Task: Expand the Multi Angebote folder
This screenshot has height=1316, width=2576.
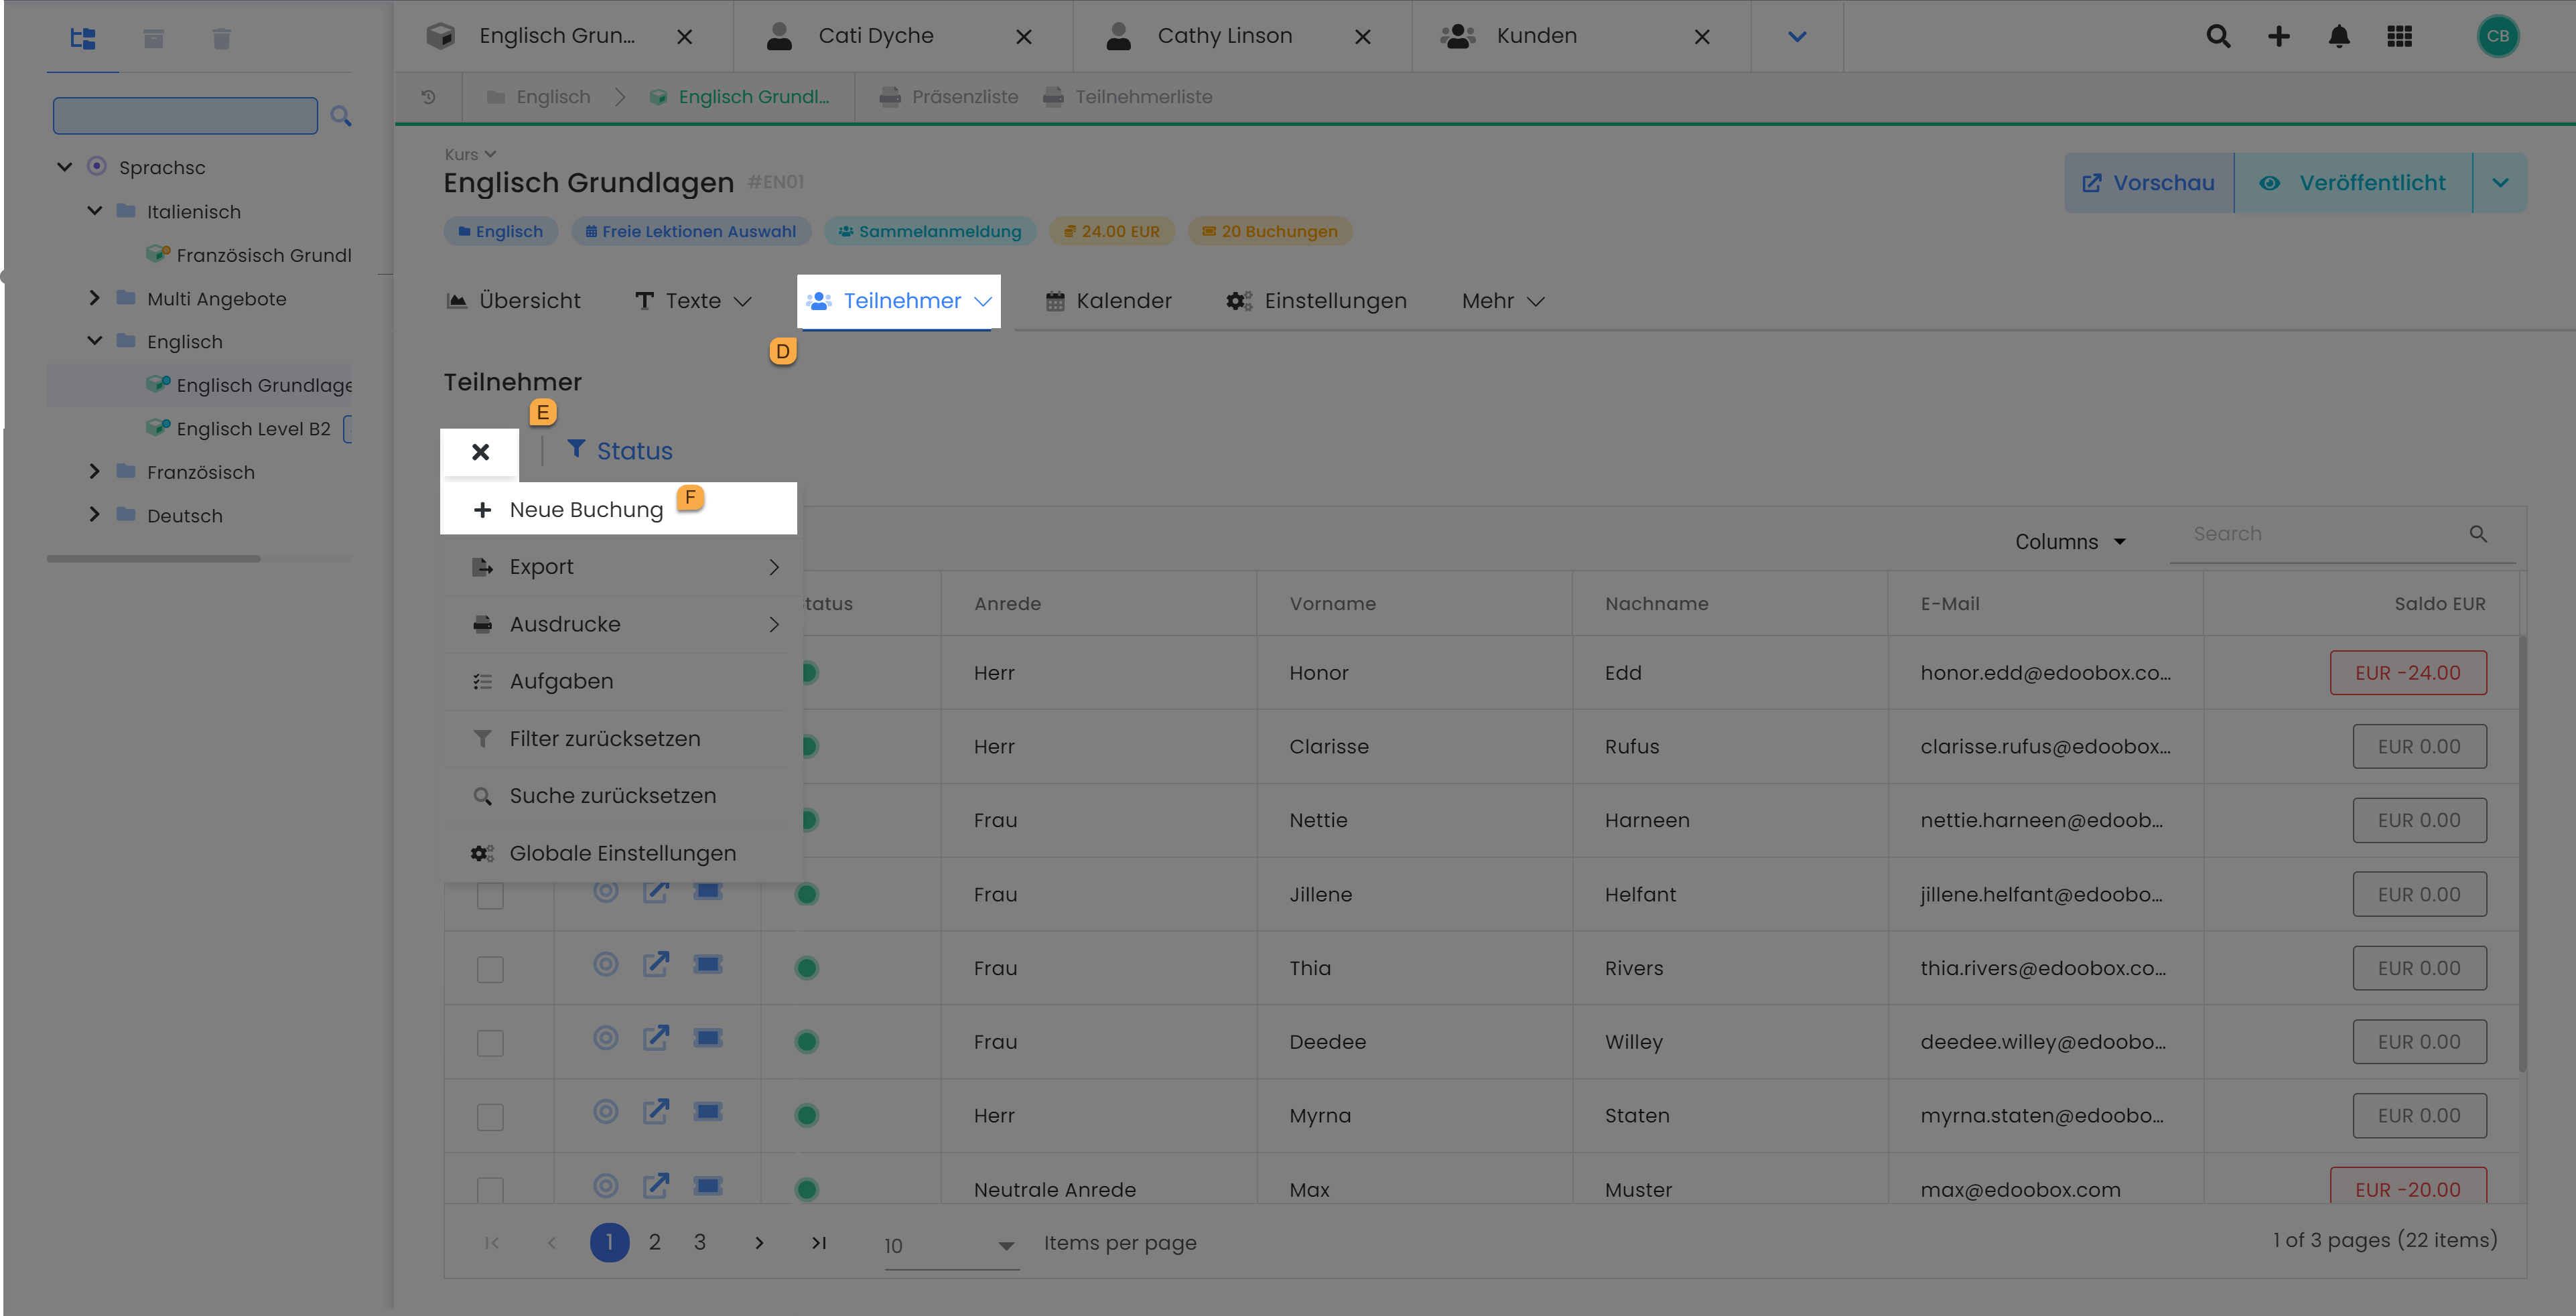Action: (x=95, y=298)
